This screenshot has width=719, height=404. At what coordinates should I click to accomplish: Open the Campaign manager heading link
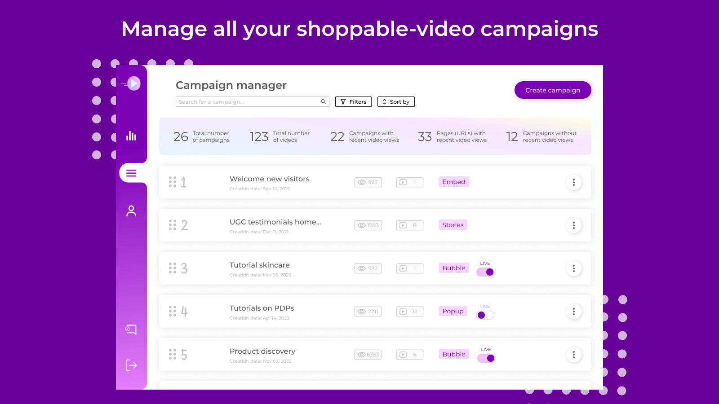[x=231, y=85]
